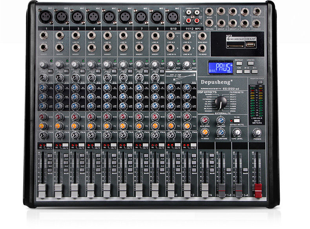Click channel 7 PAN knob
This screenshot has height=229, width=310.
pyautogui.click(x=139, y=135)
